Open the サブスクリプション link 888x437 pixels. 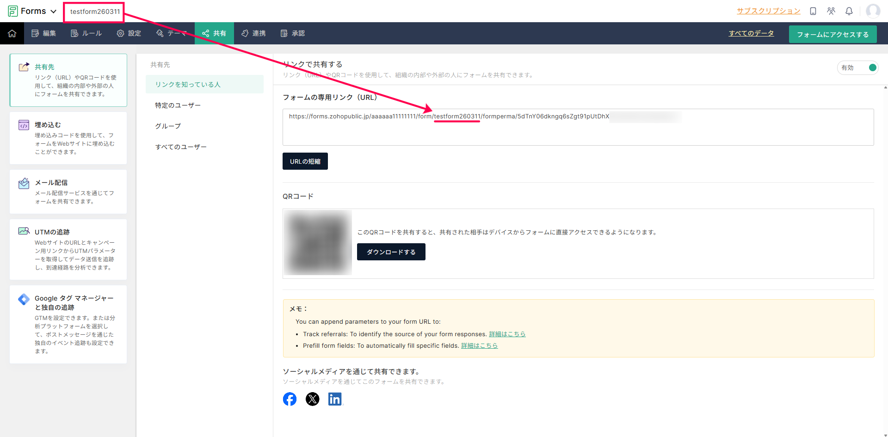point(768,11)
